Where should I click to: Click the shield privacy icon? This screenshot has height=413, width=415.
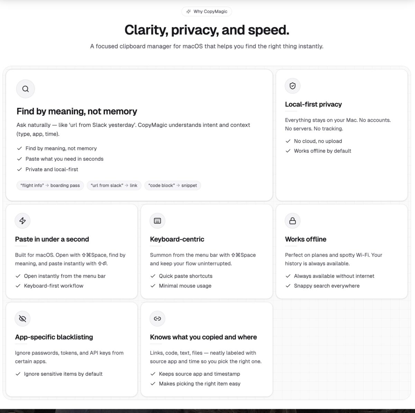293,86
